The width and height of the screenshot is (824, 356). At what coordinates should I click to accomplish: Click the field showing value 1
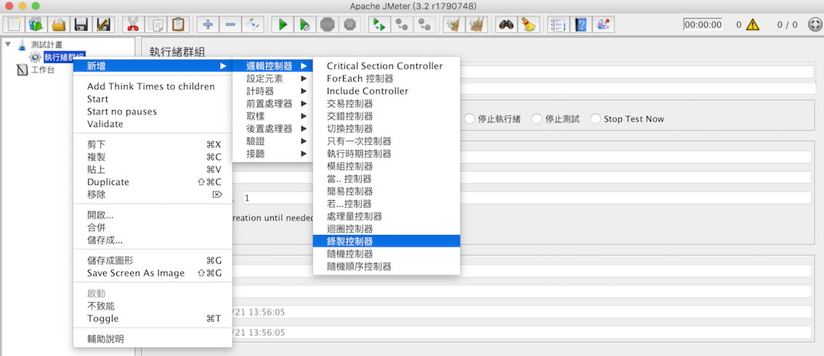[x=527, y=198]
